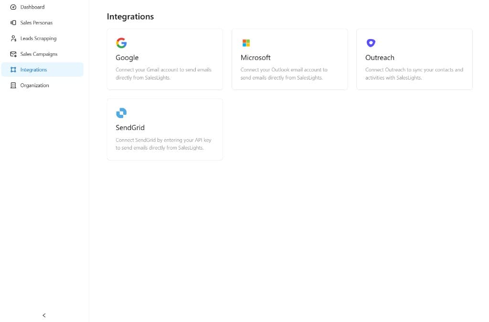Click the Integrations sidebar icon
The width and height of the screenshot is (489, 322).
point(13,70)
